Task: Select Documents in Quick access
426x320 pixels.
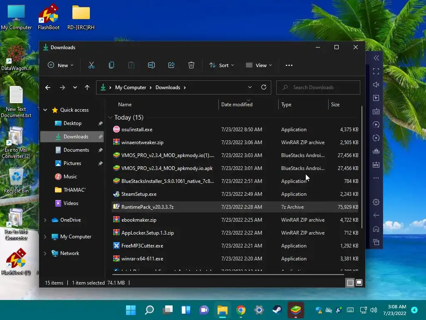Action: point(72,150)
